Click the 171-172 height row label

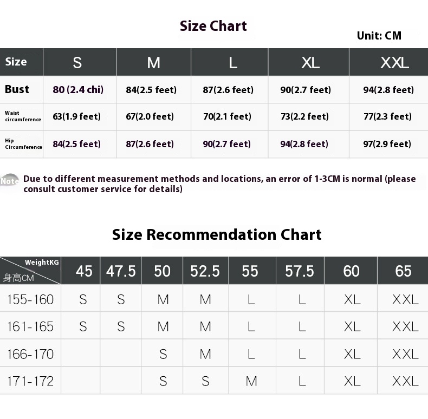[30, 381]
